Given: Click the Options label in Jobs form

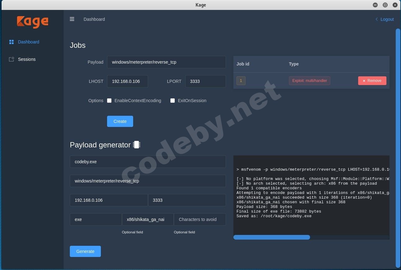Looking at the screenshot, I should [x=96, y=101].
